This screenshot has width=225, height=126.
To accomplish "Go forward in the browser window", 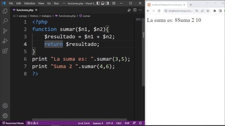I will pos(153,11).
